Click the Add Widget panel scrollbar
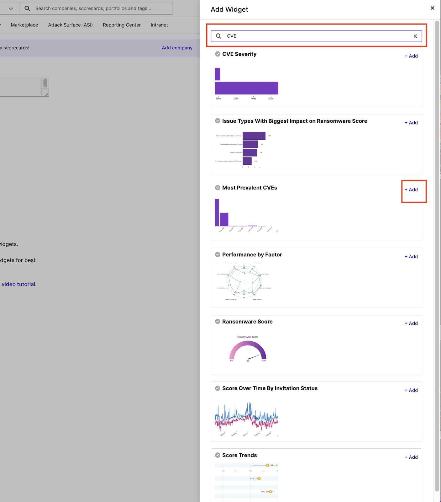441x502 pixels. tap(437, 256)
